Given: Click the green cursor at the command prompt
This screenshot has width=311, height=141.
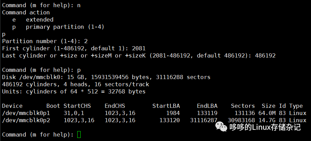Looking at the screenshot, I should coord(79,134).
